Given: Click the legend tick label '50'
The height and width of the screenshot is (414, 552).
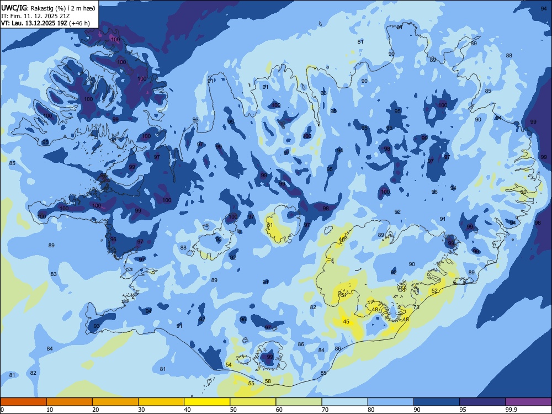Looking at the screenshot, I should (x=233, y=410).
